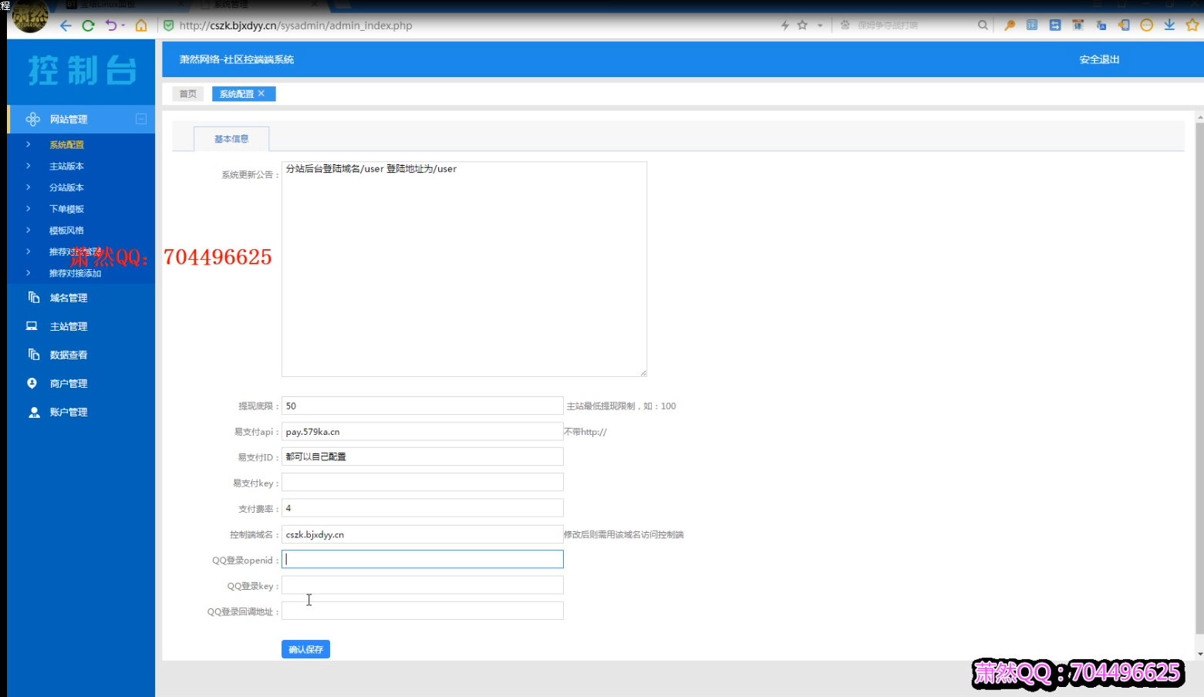Click 安全退出 to log out
Image resolution: width=1204 pixels, height=697 pixels.
pos(1099,59)
